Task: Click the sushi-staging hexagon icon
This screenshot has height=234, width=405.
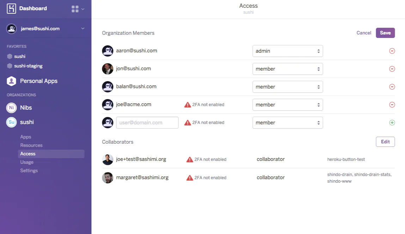Action: [10, 66]
